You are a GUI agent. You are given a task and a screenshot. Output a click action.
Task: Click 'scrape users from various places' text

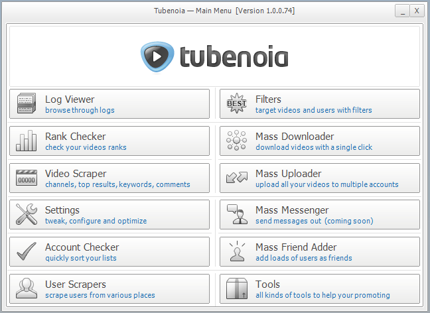tap(100, 295)
